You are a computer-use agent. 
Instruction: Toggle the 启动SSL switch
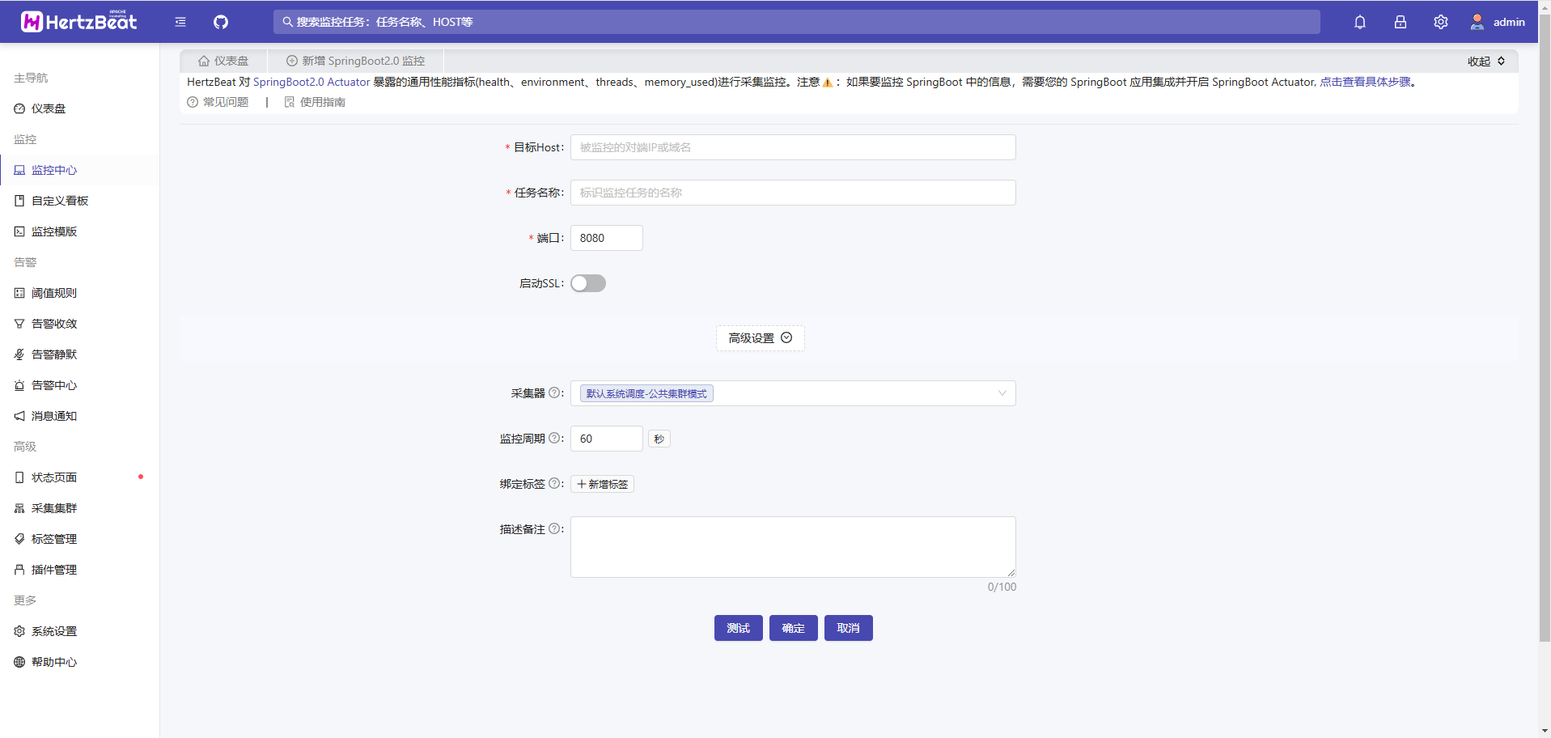coord(588,283)
